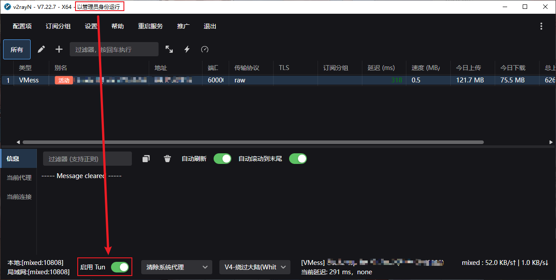The height and width of the screenshot is (280, 556).
Task: Click the horizontal scrollbar under server list
Action: pos(253,142)
